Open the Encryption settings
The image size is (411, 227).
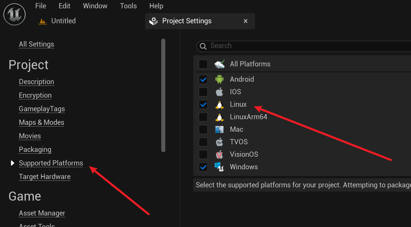click(35, 95)
